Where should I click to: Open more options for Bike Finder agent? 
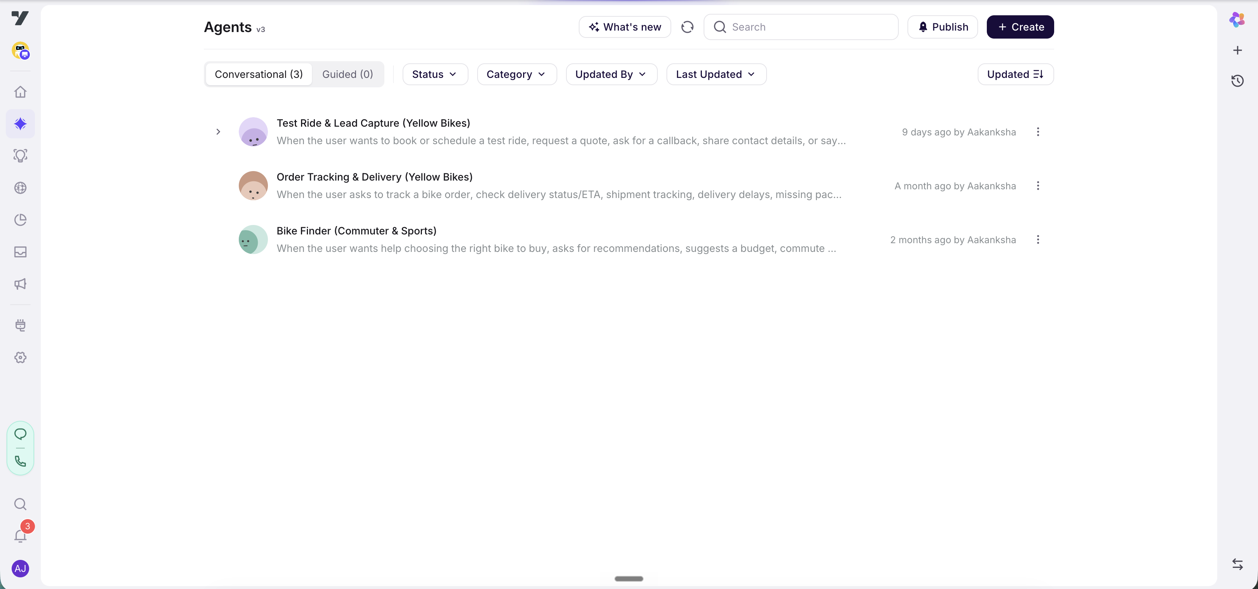coord(1038,240)
